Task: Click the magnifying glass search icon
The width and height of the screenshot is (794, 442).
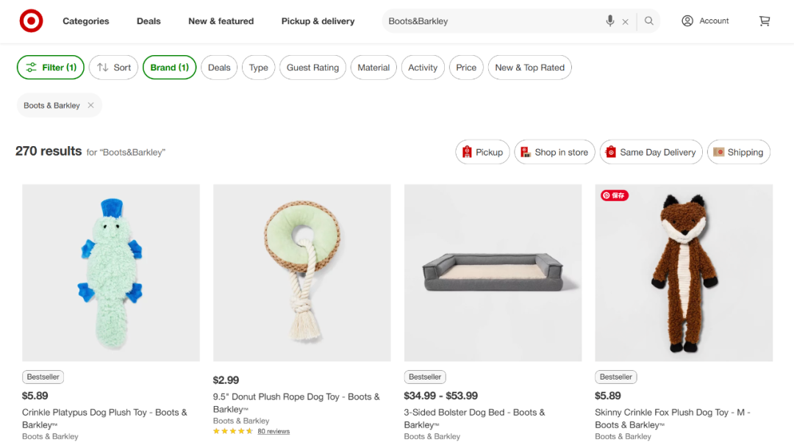Action: pyautogui.click(x=649, y=21)
